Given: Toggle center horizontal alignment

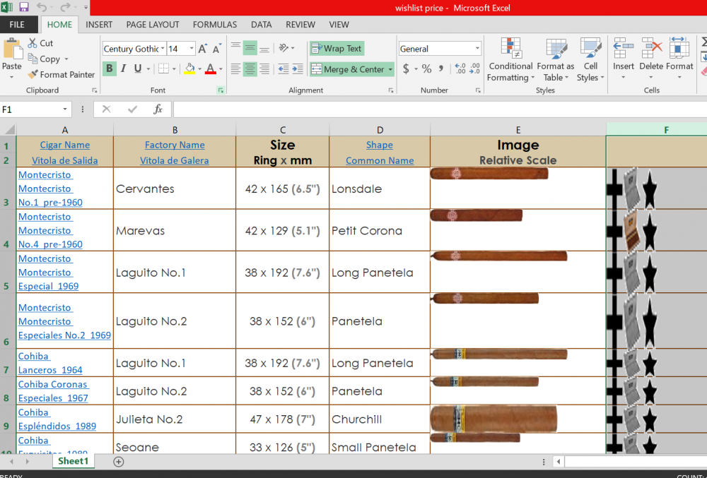Looking at the screenshot, I should click(250, 69).
